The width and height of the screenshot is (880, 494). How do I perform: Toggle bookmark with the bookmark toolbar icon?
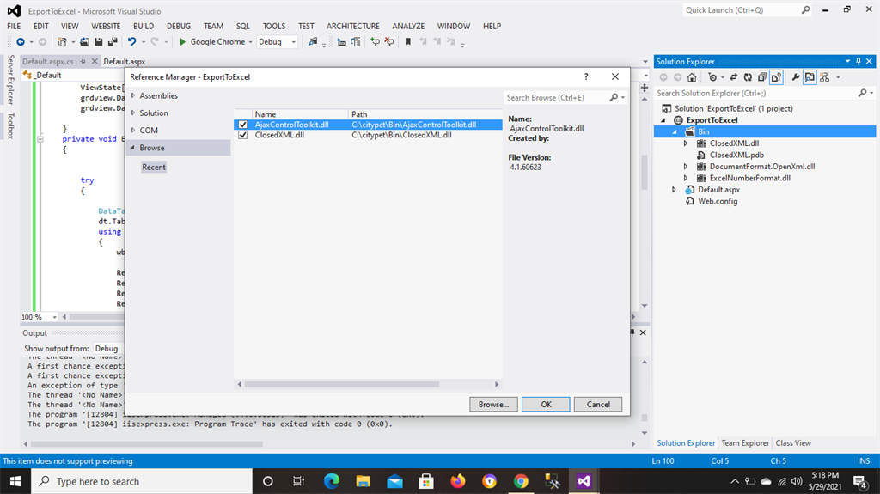(408, 41)
